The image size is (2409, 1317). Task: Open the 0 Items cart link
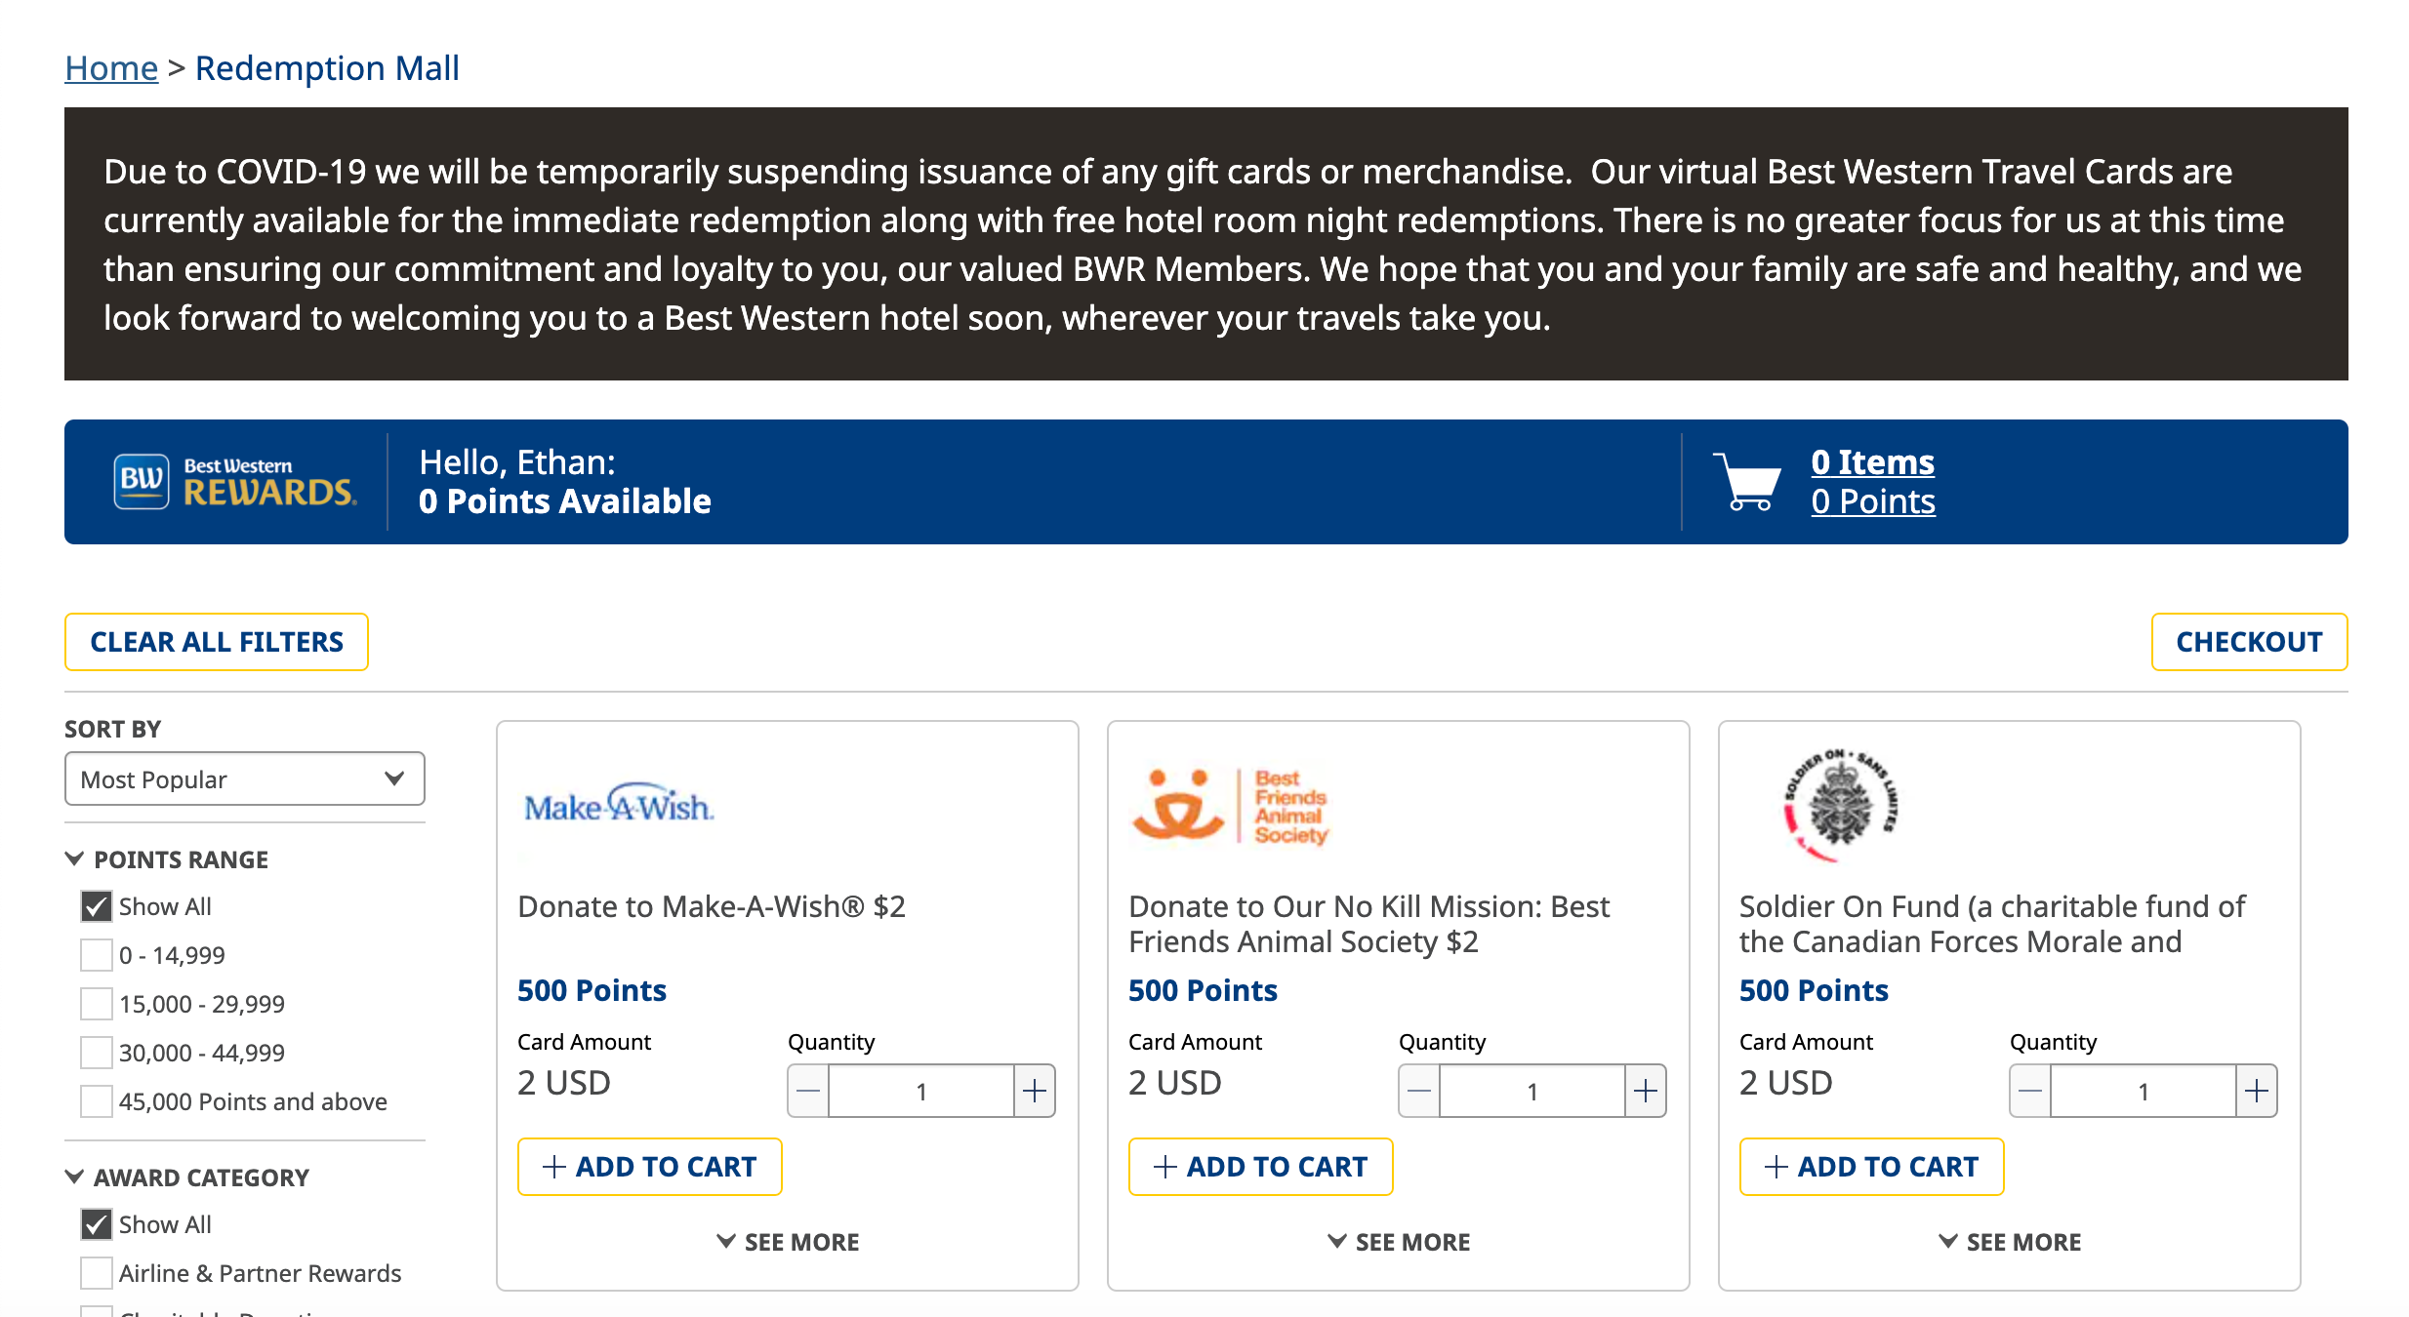(1872, 462)
